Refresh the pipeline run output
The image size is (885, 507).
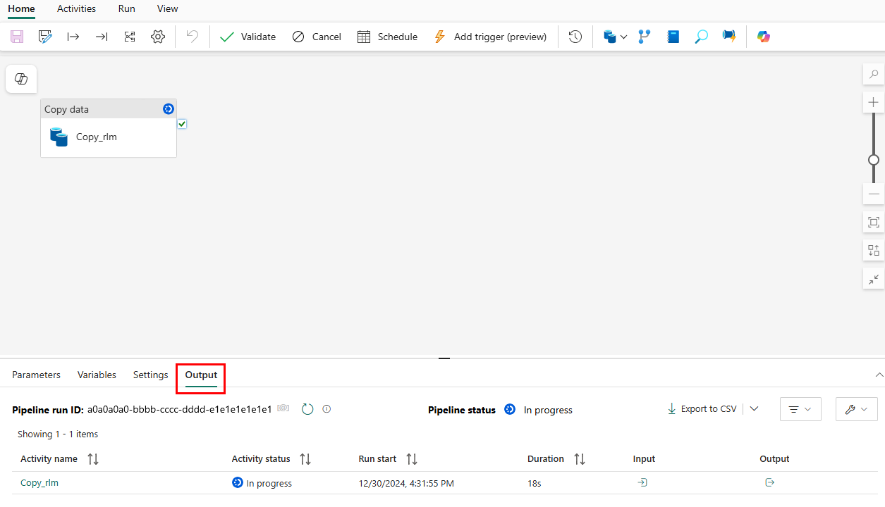[307, 408]
